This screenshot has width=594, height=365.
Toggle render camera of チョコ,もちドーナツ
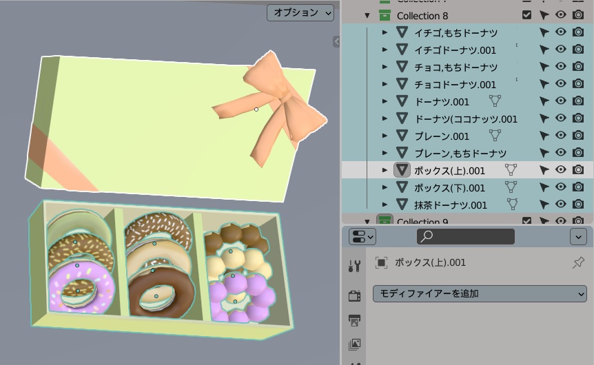pos(577,66)
